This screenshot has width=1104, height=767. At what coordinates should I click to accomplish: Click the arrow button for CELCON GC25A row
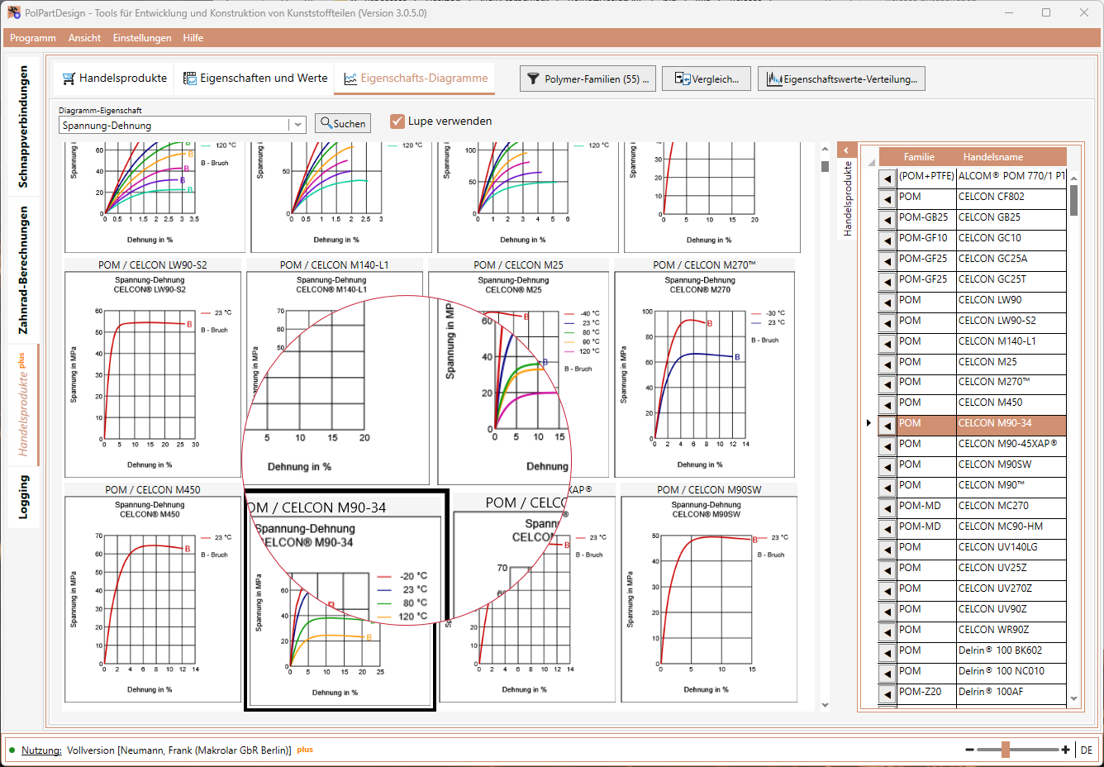[887, 260]
